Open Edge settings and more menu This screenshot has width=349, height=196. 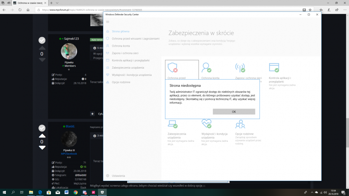pos(345,10)
